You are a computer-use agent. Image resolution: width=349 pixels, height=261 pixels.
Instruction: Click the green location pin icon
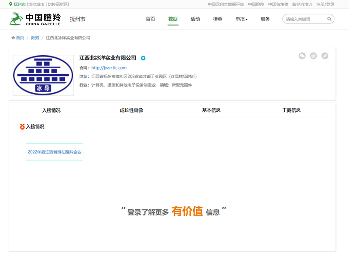coord(11,4)
